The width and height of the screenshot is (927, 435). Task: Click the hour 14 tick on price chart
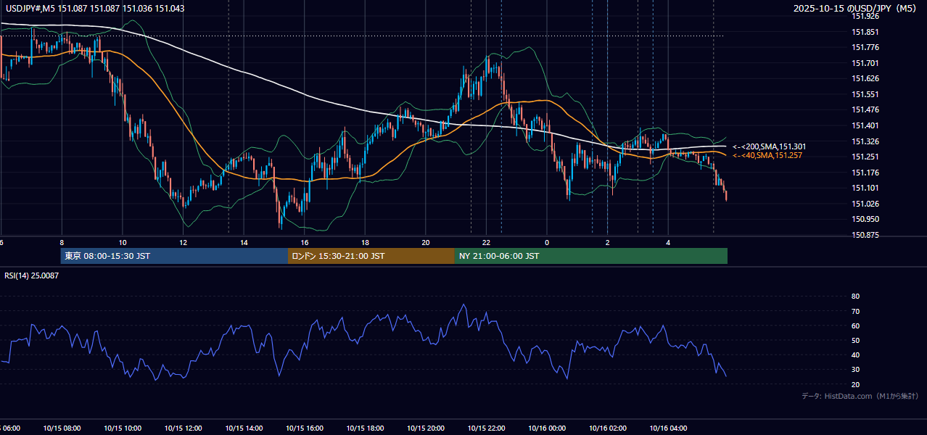pyautogui.click(x=244, y=242)
